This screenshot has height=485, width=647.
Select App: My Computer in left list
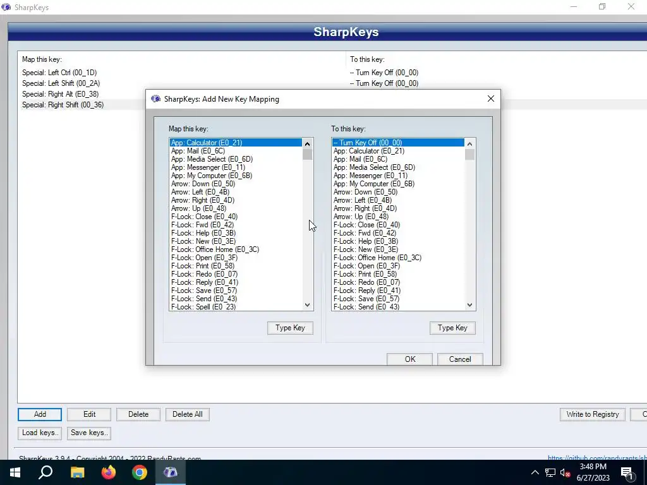(236, 176)
